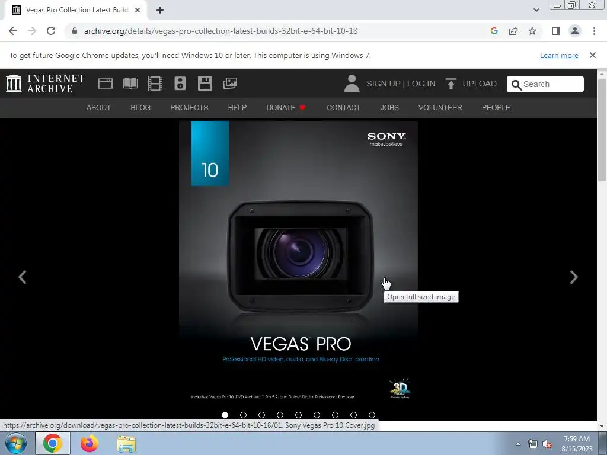Open the DONATE menu item
This screenshot has width=607, height=455.
click(286, 108)
